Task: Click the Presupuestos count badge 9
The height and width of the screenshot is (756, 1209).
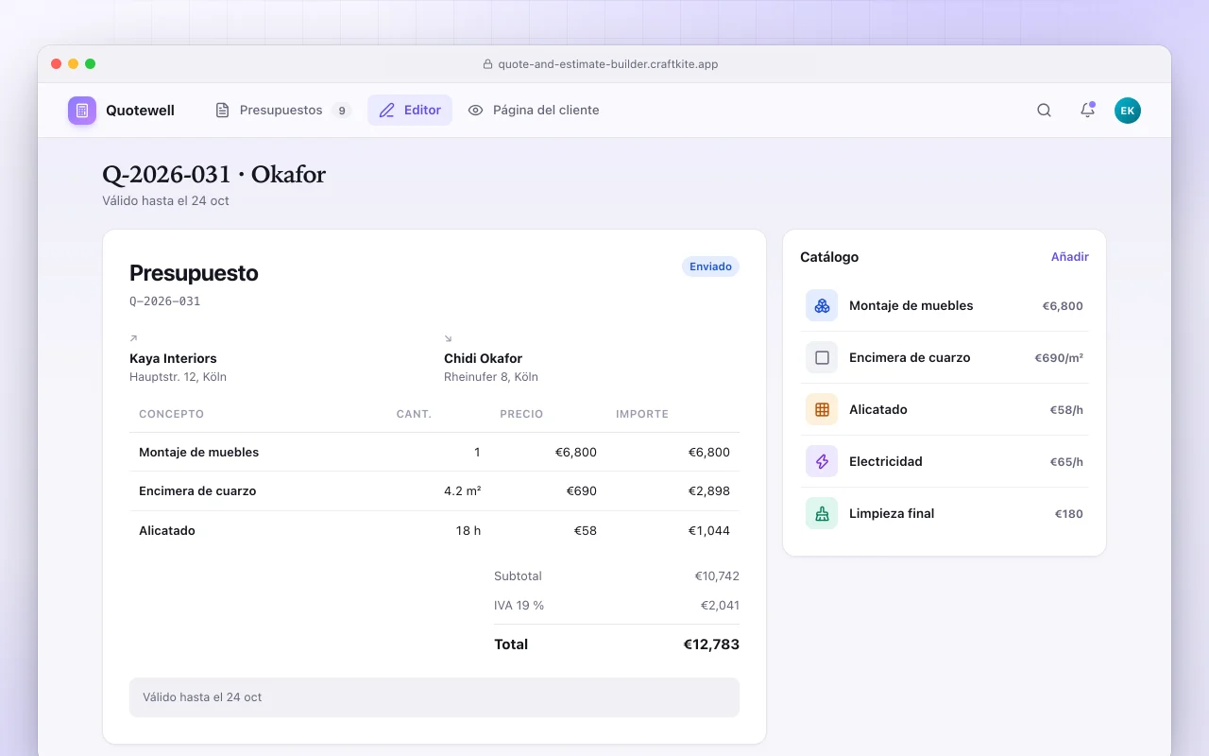Action: [x=342, y=111]
